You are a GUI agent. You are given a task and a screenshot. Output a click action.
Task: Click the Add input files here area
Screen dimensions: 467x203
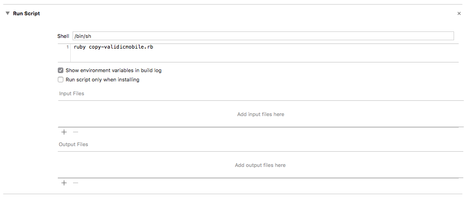point(260,114)
